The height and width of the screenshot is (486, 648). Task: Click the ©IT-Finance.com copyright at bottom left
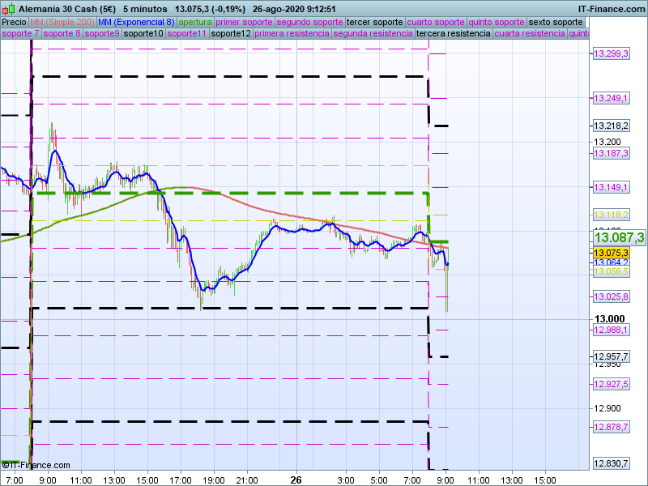pyautogui.click(x=36, y=465)
